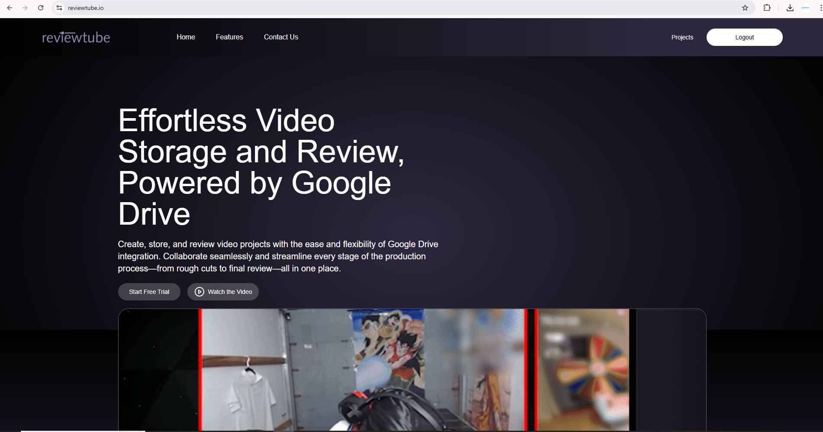823x432 pixels.
Task: Click Start Free Trial
Action: pos(149,292)
